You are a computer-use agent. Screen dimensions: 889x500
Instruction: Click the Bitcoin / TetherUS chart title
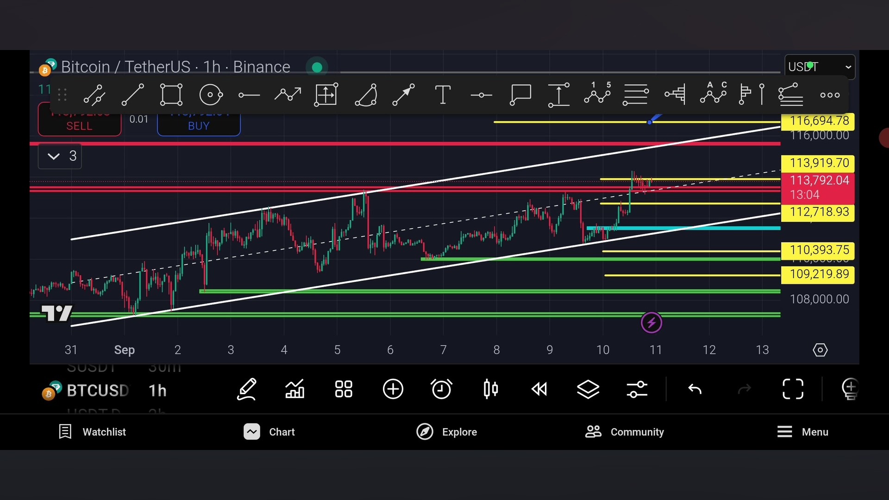(x=175, y=67)
